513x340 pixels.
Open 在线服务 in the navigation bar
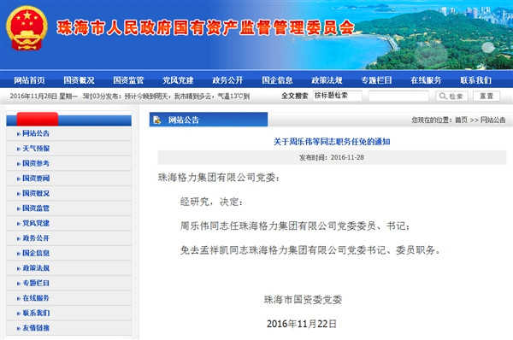[426, 80]
